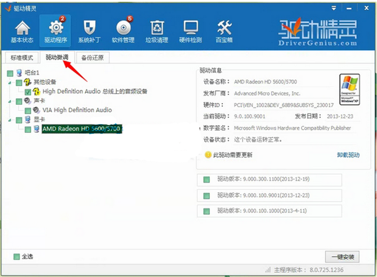Select the 其他设备 category label
377x277 pixels.
45,82
